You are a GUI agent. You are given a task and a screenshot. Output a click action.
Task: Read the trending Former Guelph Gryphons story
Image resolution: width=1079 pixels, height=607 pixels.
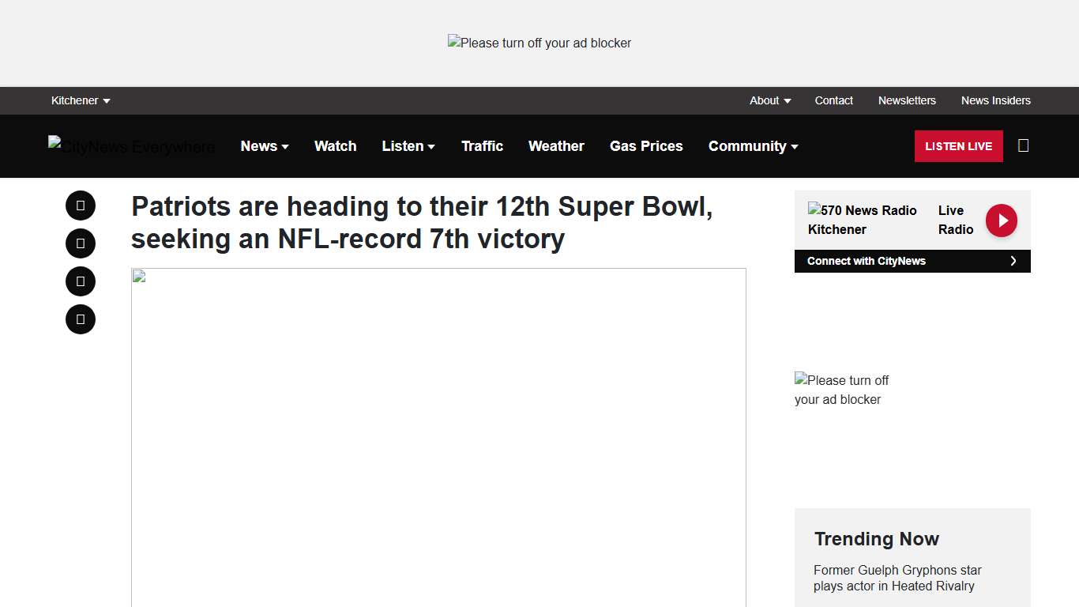point(897,578)
